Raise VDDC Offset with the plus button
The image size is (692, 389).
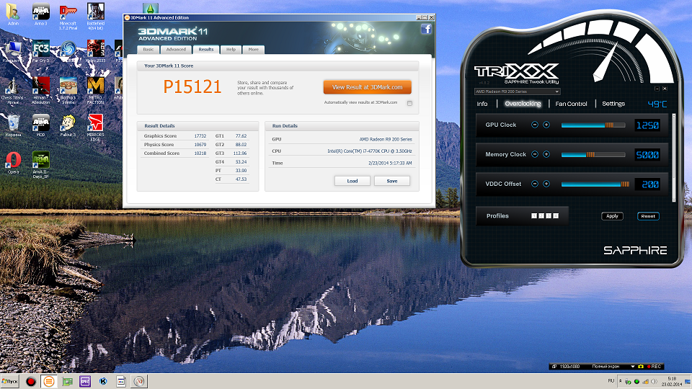coord(546,184)
